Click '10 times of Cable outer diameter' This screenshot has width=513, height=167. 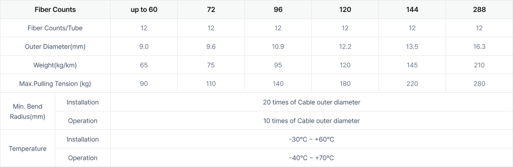(311, 121)
